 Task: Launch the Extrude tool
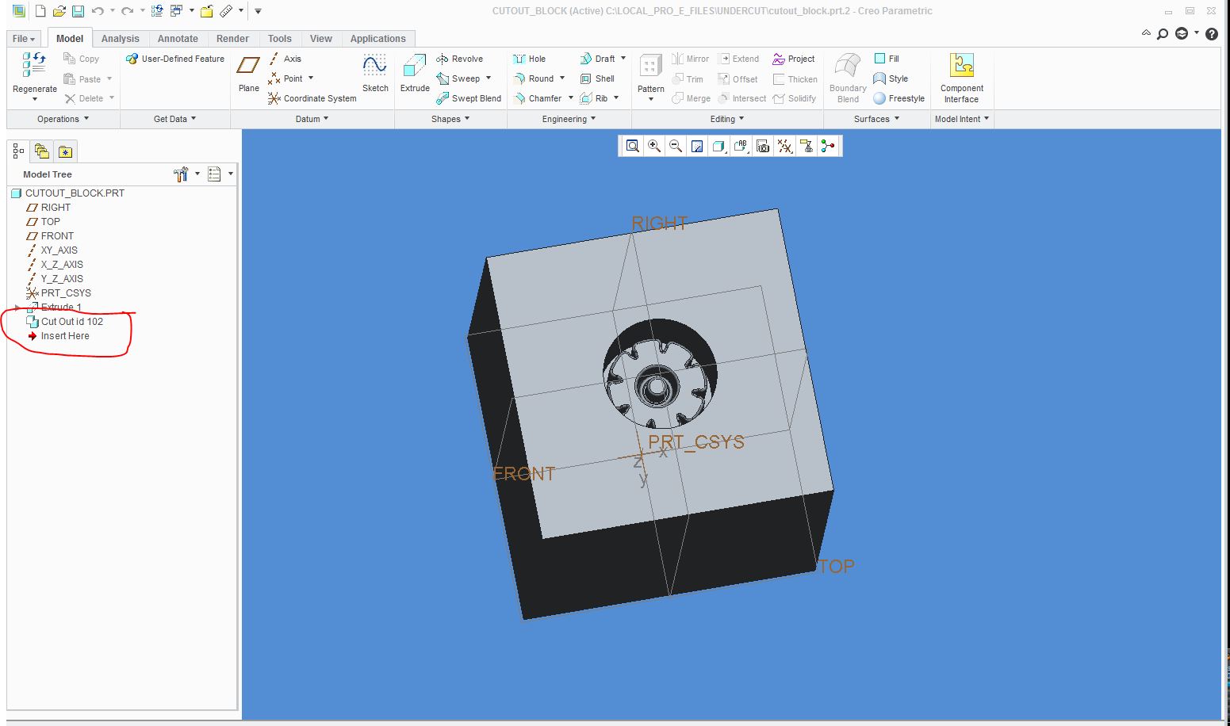click(415, 73)
